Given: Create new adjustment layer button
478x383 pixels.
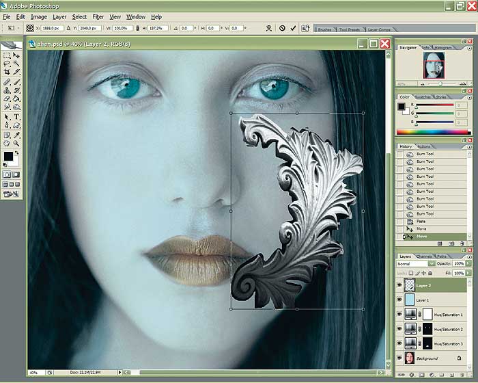Looking at the screenshot, I should point(432,374).
